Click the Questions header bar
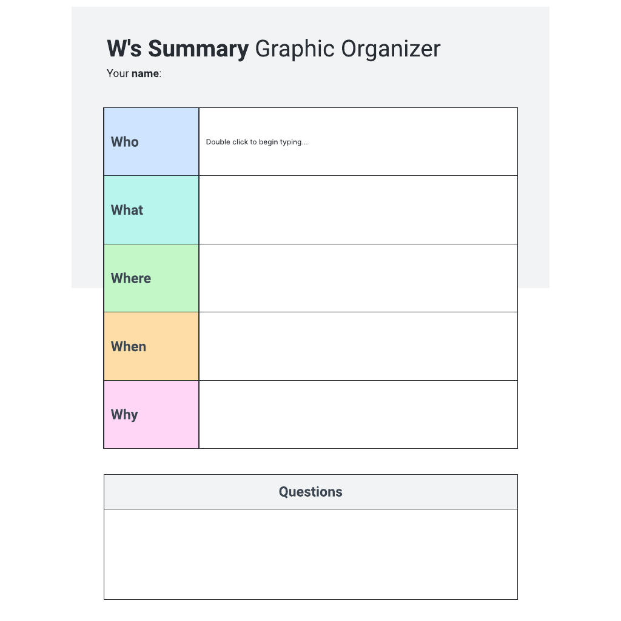Image resolution: width=621 pixels, height=621 pixels. coord(310,492)
